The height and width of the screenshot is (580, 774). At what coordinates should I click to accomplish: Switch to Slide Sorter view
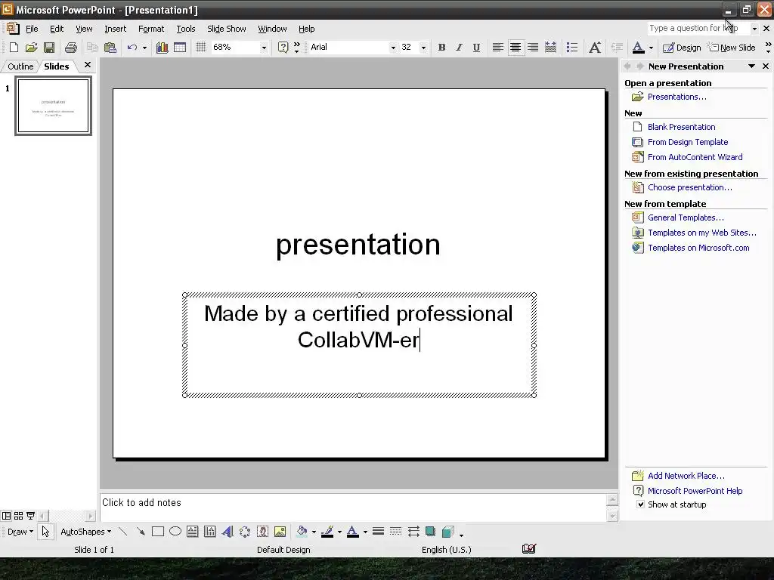pos(18,516)
